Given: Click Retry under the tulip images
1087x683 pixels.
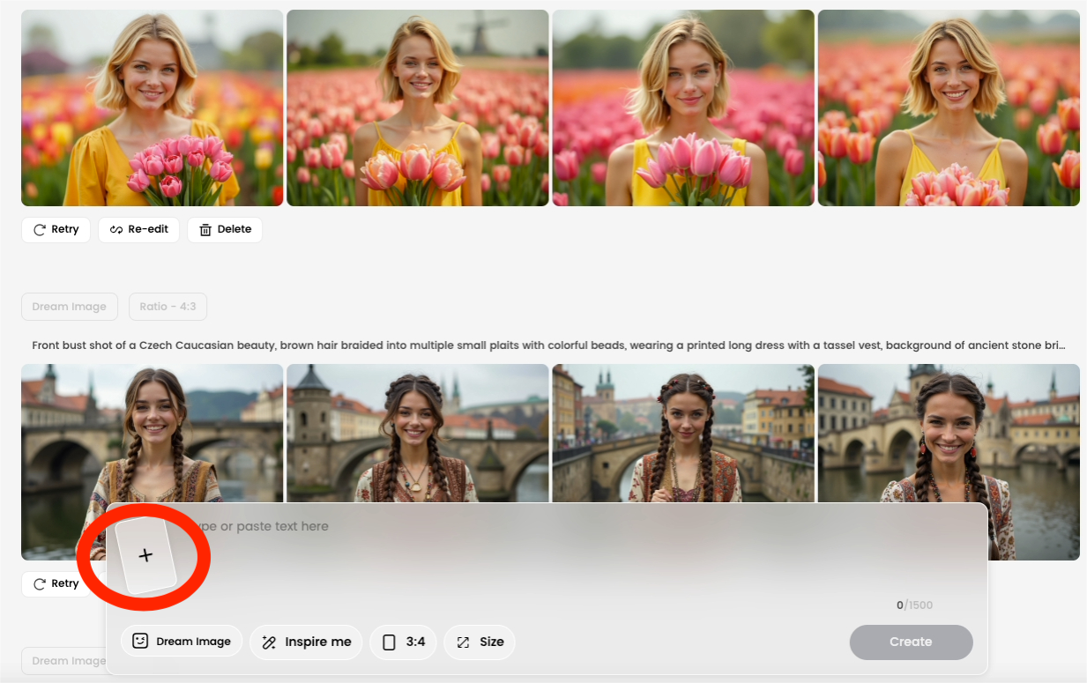Looking at the screenshot, I should point(56,230).
